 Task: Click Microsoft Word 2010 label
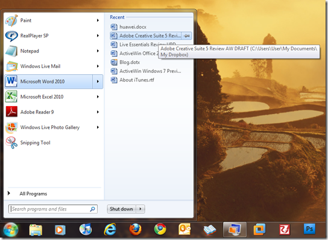point(42,81)
